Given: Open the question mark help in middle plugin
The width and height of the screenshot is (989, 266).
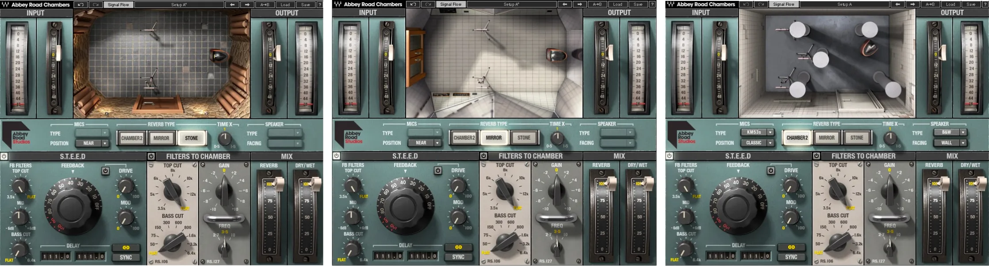Looking at the screenshot, I should [652, 4].
